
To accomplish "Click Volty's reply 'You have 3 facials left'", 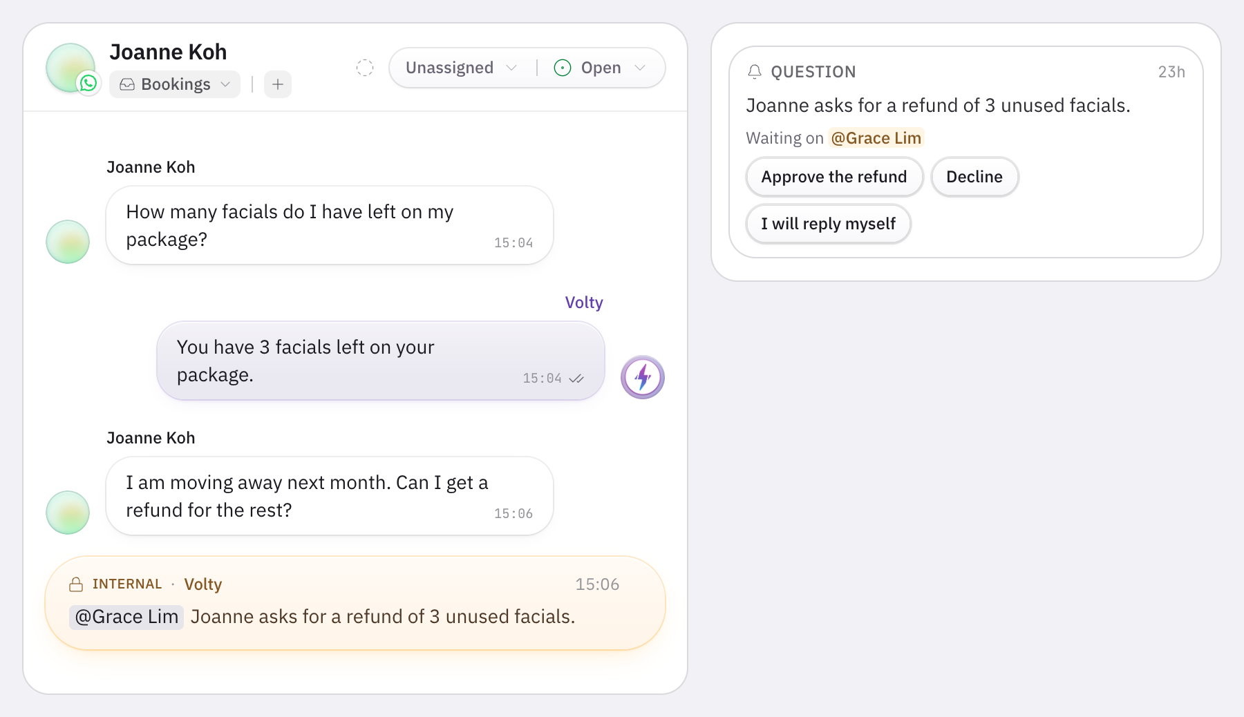I will pyautogui.click(x=381, y=361).
